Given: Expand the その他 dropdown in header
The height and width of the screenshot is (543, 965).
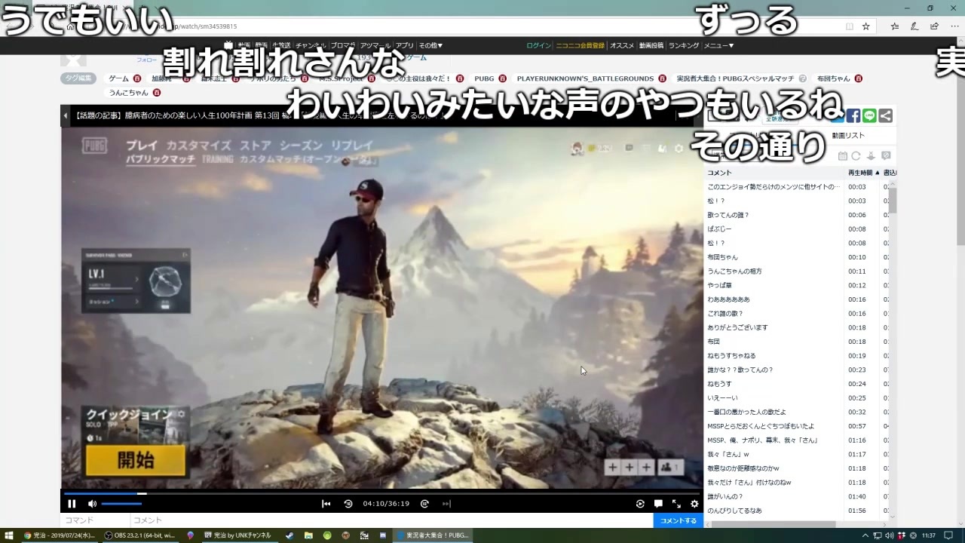Looking at the screenshot, I should pos(430,46).
